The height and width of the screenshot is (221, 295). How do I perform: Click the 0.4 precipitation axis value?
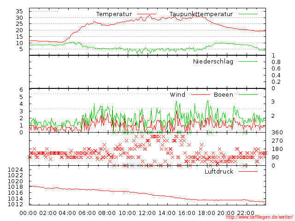point(276,76)
